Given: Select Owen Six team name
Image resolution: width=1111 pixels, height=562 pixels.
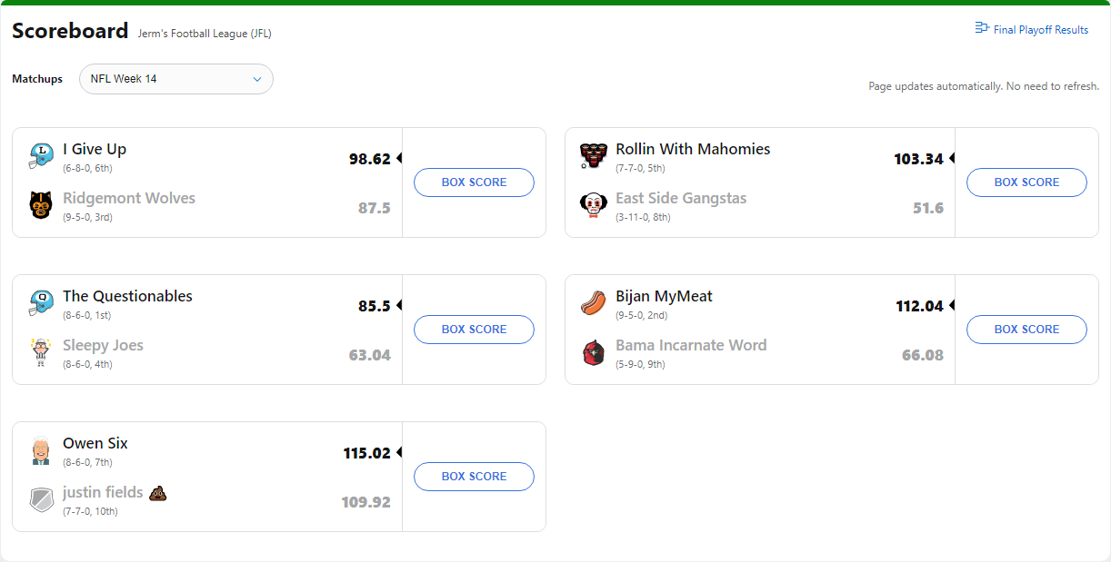Looking at the screenshot, I should tap(95, 443).
